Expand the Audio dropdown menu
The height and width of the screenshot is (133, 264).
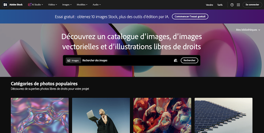[97, 5]
